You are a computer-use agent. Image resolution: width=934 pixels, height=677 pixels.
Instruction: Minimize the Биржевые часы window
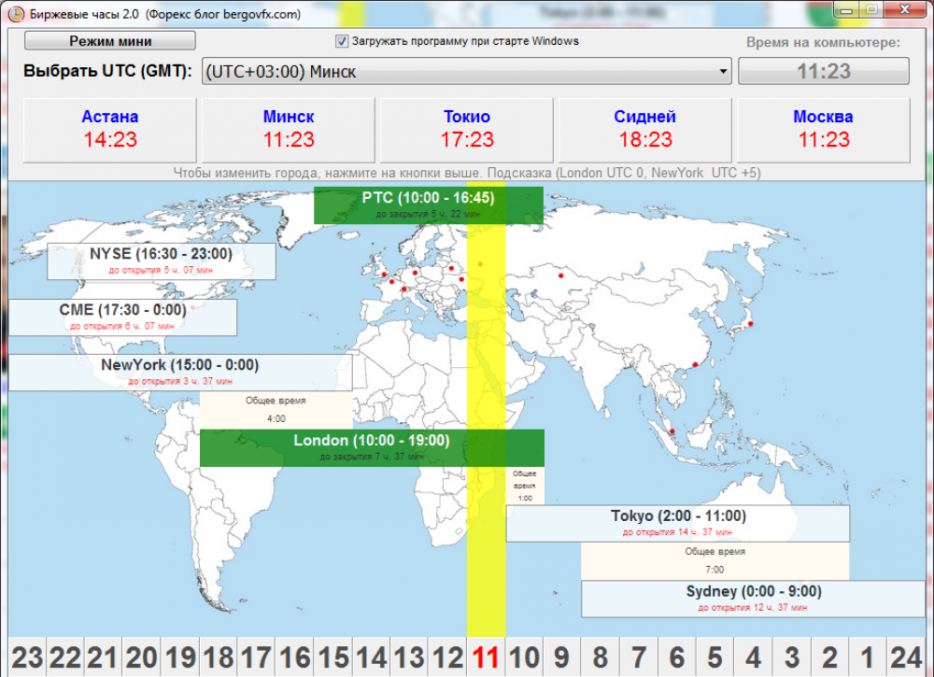(x=847, y=10)
